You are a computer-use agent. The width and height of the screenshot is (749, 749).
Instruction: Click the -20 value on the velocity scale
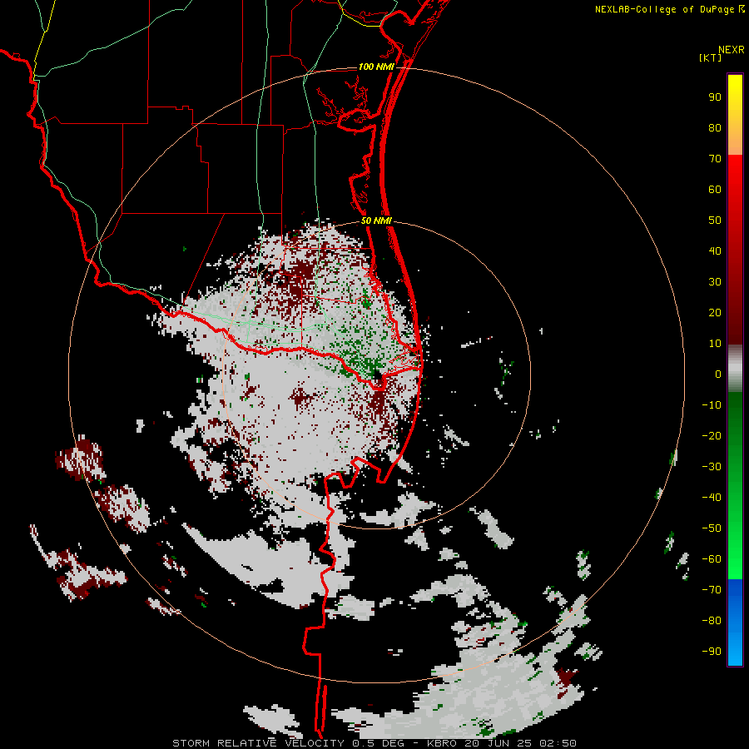[712, 436]
